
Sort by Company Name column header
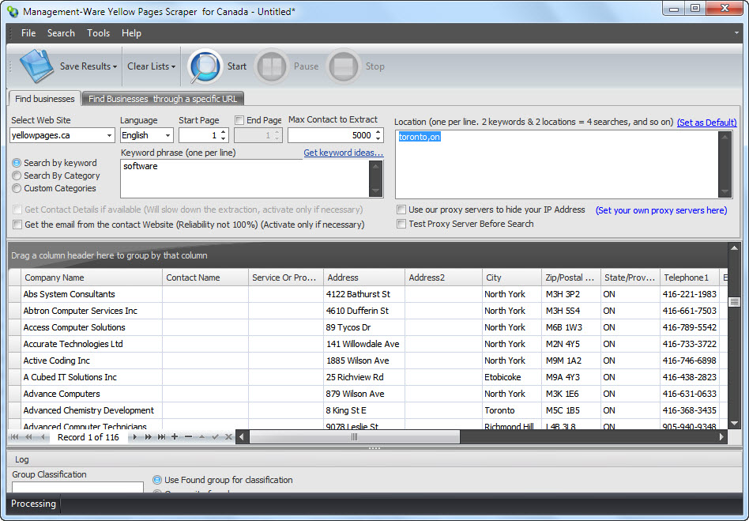tap(91, 277)
